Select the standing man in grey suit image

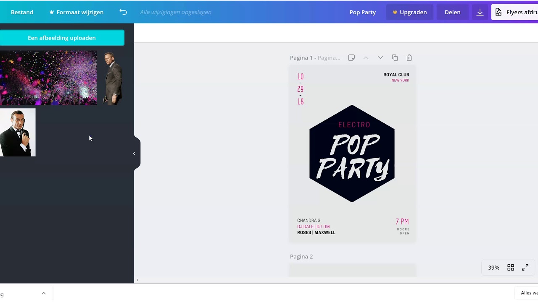coord(113,78)
